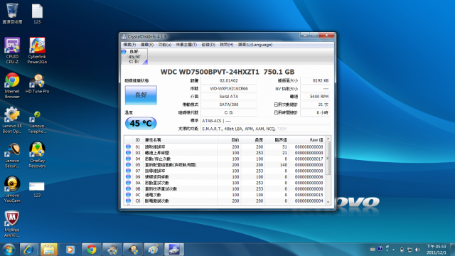Click the 45 °C temperature indicator button
This screenshot has height=256, width=455.
coord(141,123)
